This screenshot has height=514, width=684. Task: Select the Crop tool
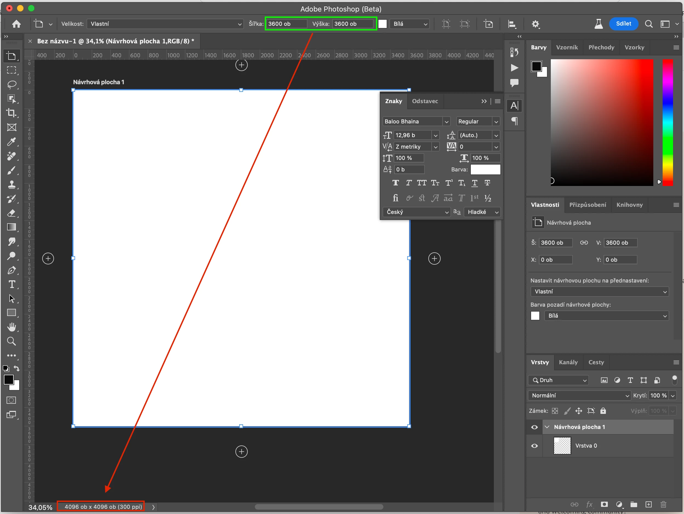click(12, 113)
